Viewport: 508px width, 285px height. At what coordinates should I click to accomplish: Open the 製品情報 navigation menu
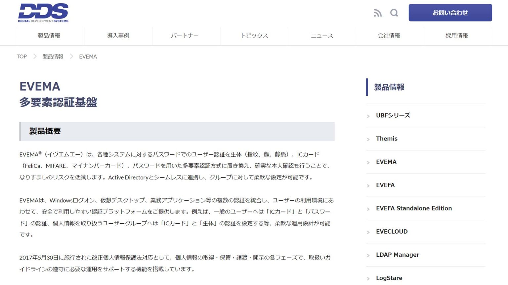coord(50,36)
